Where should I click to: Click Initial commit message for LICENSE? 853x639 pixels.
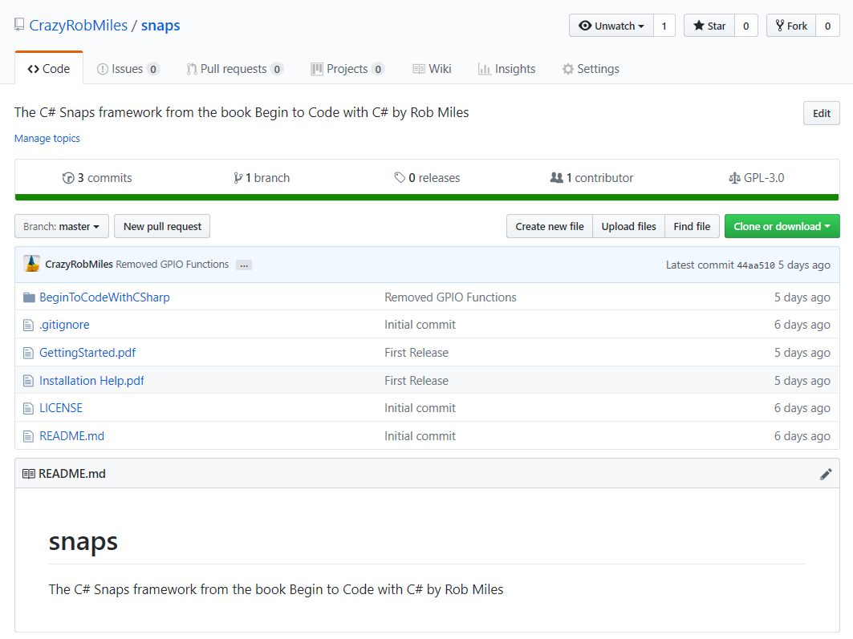tap(420, 408)
